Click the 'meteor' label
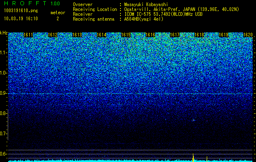Viewport: 256px width, 162px height. pyautogui.click(x=58, y=13)
